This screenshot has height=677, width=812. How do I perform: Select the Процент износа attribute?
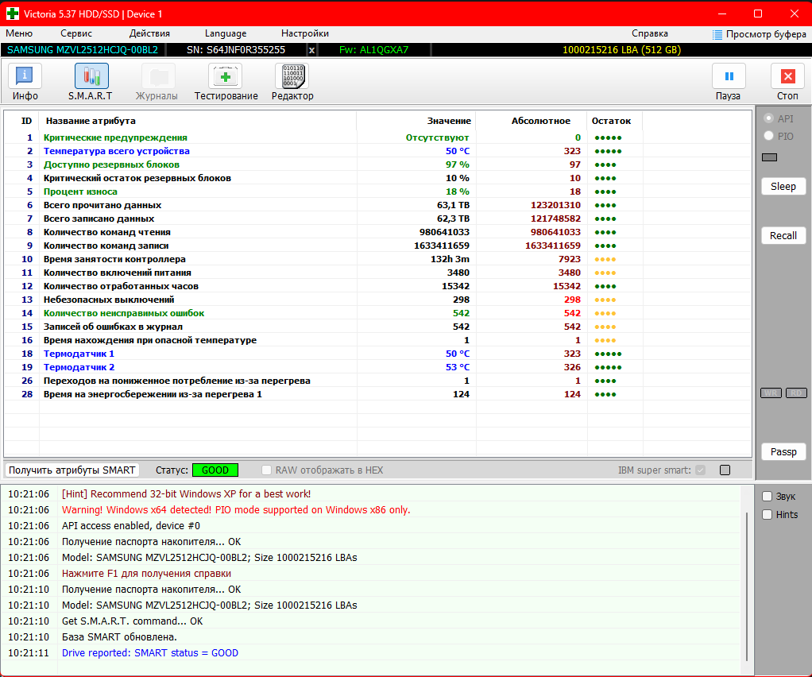click(377, 191)
